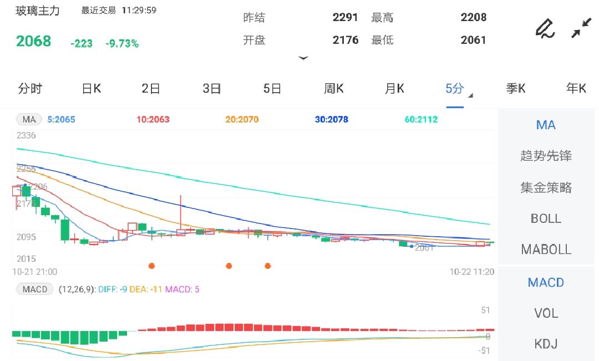Viewport: 599px width, 361px height.
Task: Click the -223 price change value
Action: point(82,43)
